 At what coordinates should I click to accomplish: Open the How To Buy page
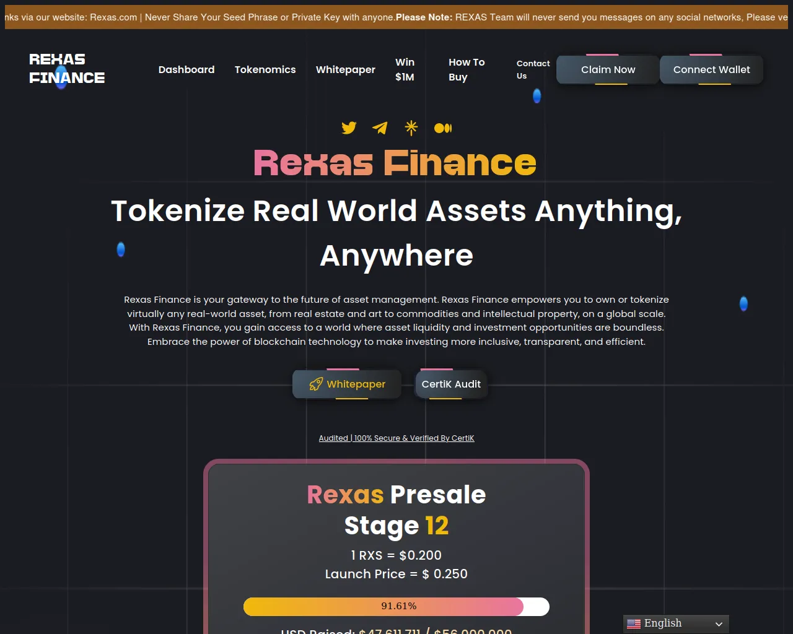[467, 69]
